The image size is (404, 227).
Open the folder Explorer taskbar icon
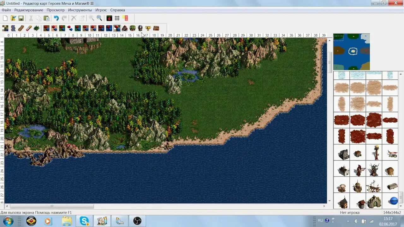(67, 221)
